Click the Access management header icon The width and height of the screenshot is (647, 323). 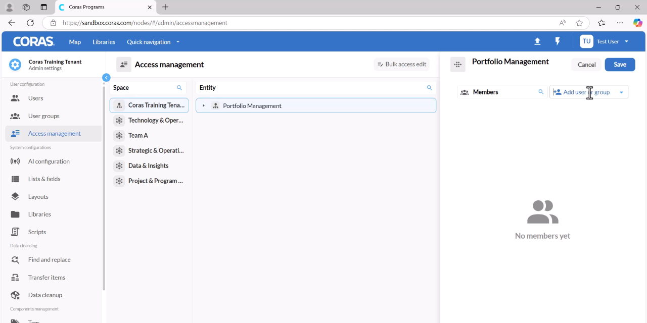coord(124,65)
